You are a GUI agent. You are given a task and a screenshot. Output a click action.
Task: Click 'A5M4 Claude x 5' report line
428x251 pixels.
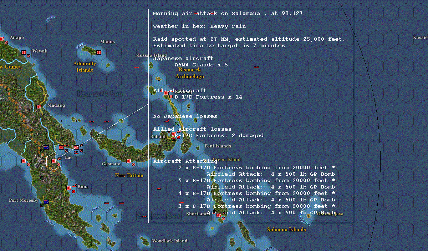(x=201, y=65)
